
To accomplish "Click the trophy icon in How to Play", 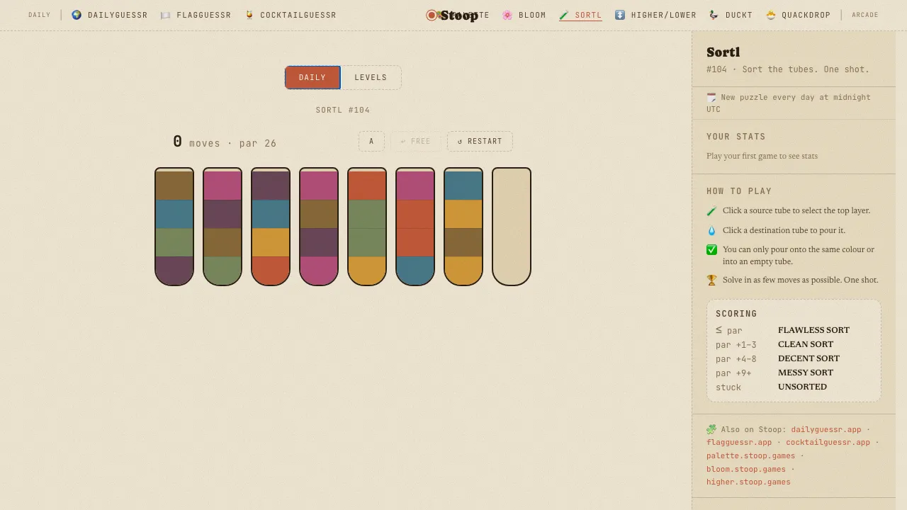I will click(x=711, y=280).
